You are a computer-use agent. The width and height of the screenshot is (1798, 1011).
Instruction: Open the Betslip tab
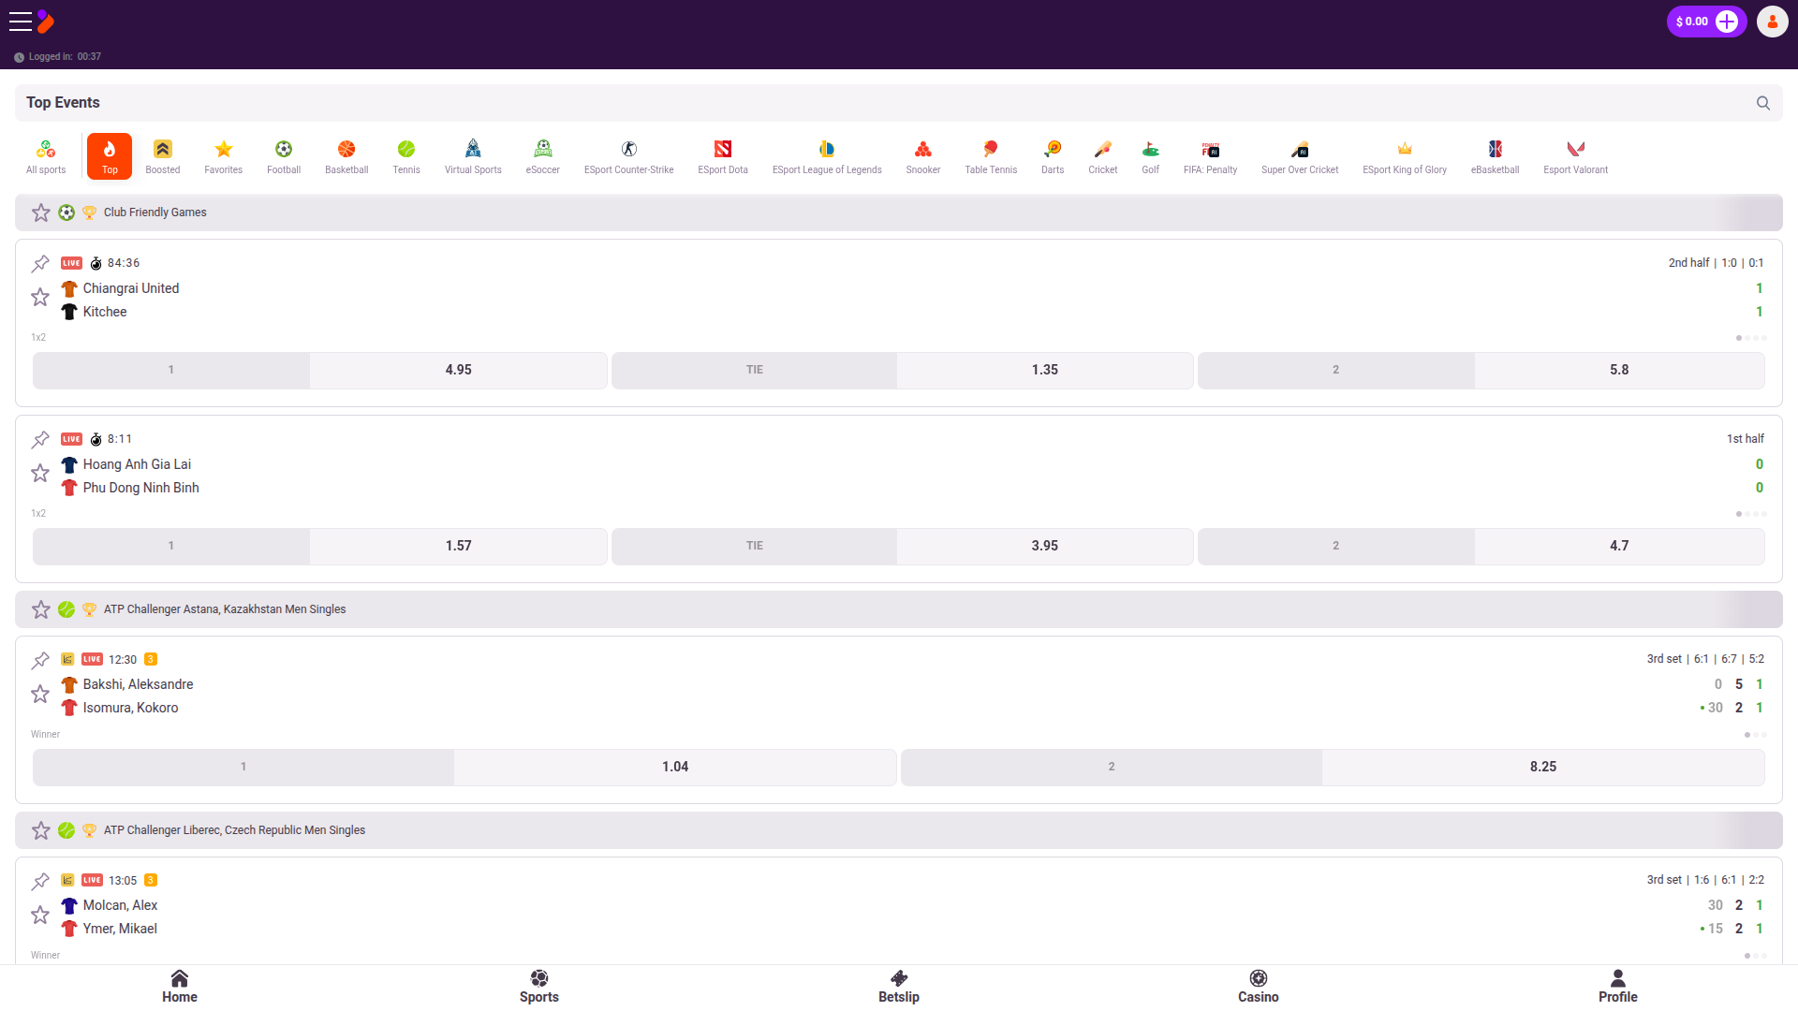click(899, 987)
